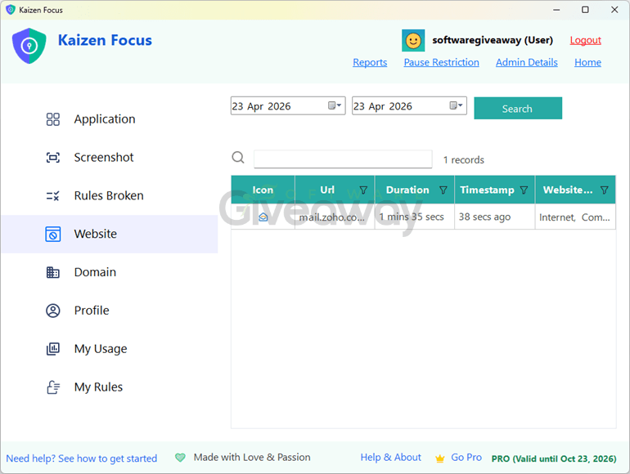Click the Website column filter funnel
The width and height of the screenshot is (630, 474).
(605, 190)
